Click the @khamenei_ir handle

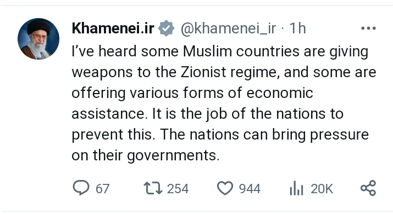point(228,28)
